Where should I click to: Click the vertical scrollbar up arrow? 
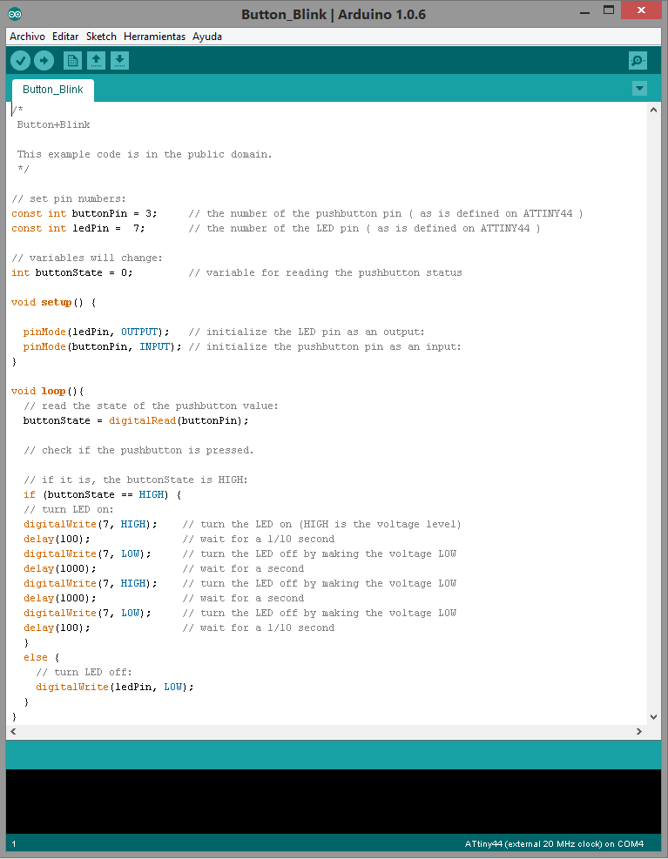(653, 110)
